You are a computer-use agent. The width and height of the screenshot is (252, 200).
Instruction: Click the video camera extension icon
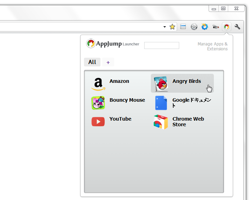pyautogui.click(x=216, y=27)
